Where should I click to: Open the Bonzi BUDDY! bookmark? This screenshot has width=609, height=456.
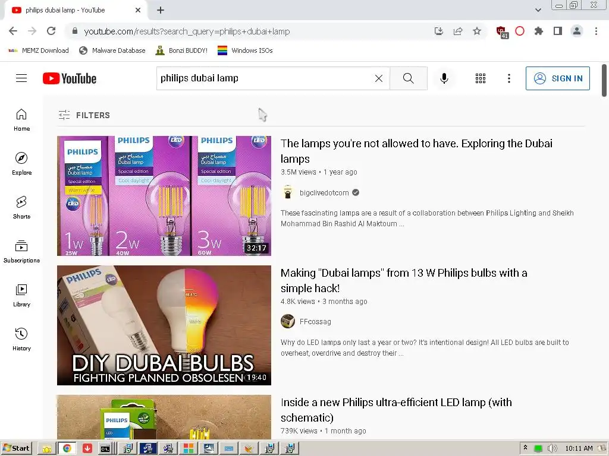181,50
